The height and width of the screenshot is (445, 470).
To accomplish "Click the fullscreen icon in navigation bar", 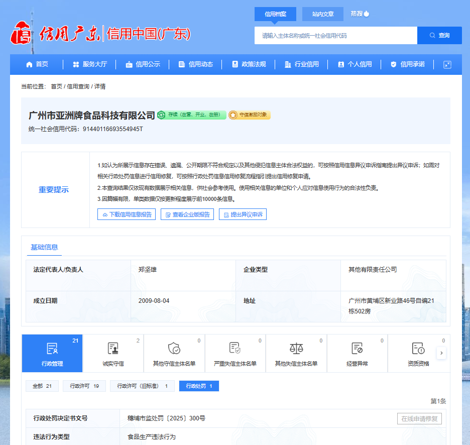I will [x=447, y=64].
